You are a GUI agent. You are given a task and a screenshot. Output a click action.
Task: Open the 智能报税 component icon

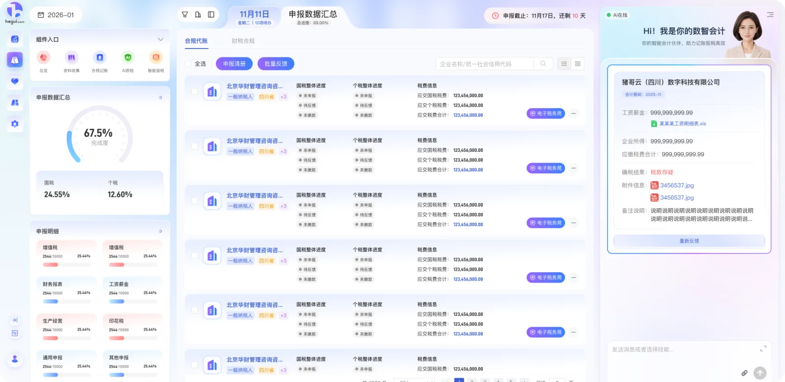tap(156, 58)
